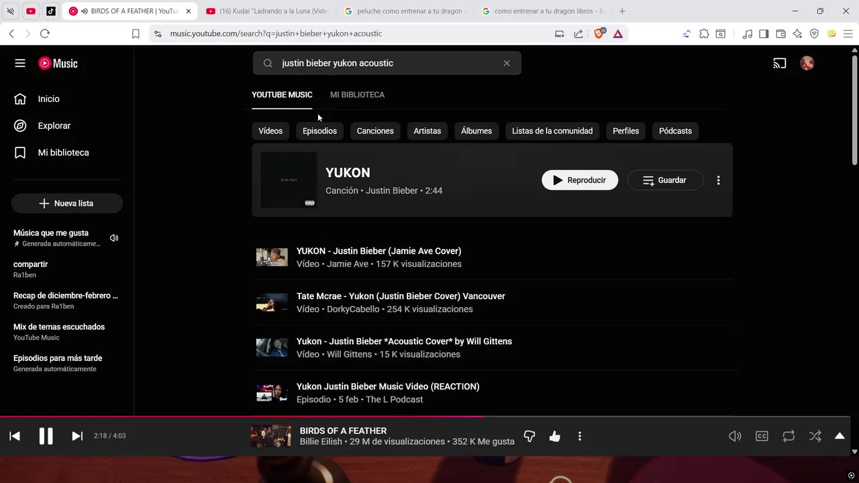Clear the search box with the X icon
This screenshot has width=859, height=483.
[507, 63]
